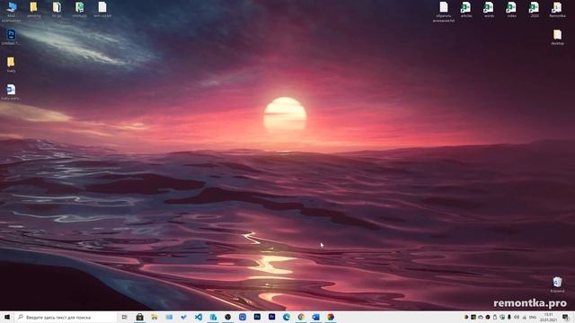
Task: Open the volume control in system tray
Action: pyautogui.click(x=517, y=317)
